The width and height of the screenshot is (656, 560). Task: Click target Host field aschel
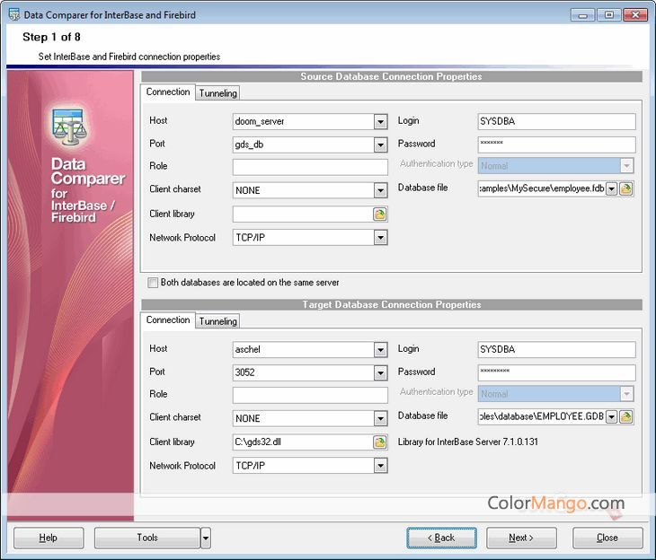304,350
